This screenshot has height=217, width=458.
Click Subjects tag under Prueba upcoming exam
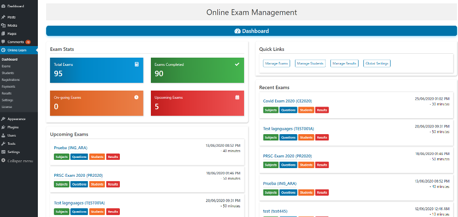pyautogui.click(x=61, y=156)
